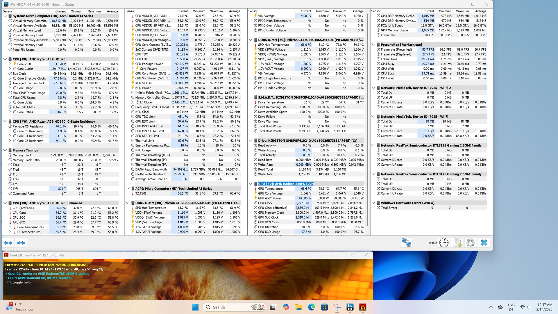Open sensor settings gear icon
This screenshot has height=314, width=558.
(x=470, y=243)
